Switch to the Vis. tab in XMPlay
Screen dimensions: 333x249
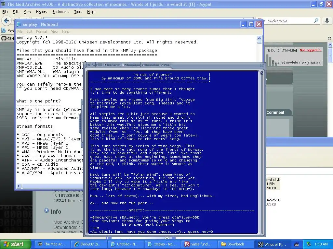(x=166, y=65)
